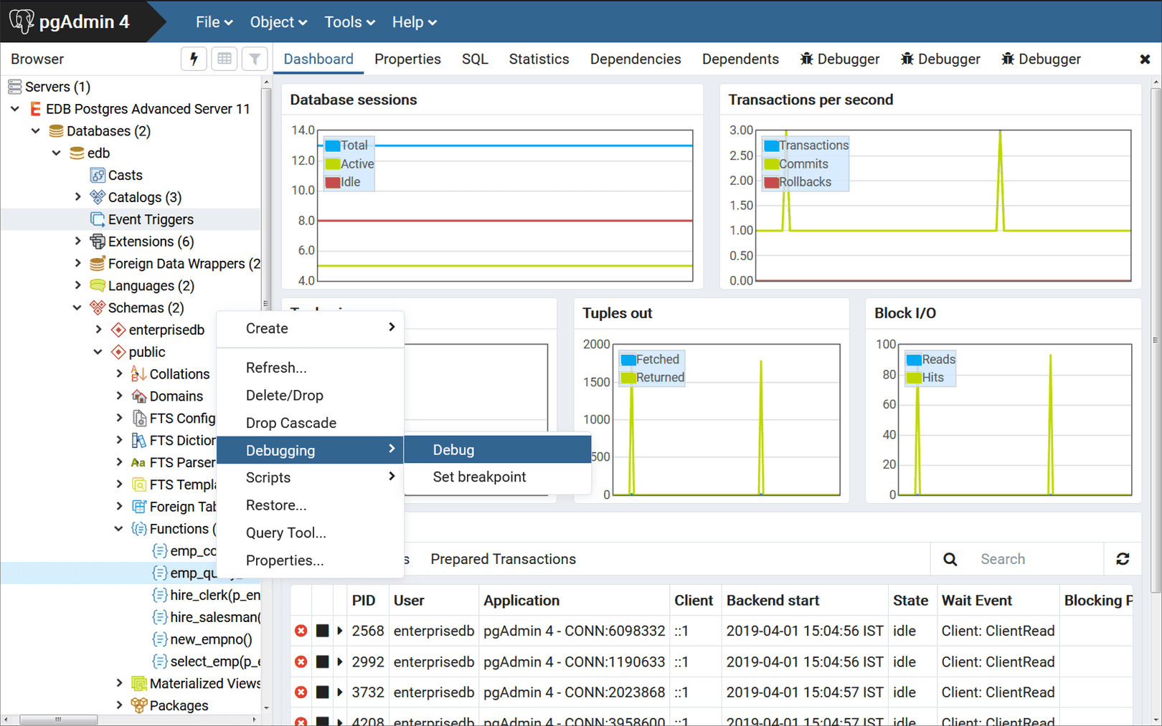Screen dimensions: 1162x726
Task: Click the Set breakpoint option
Action: coord(478,477)
